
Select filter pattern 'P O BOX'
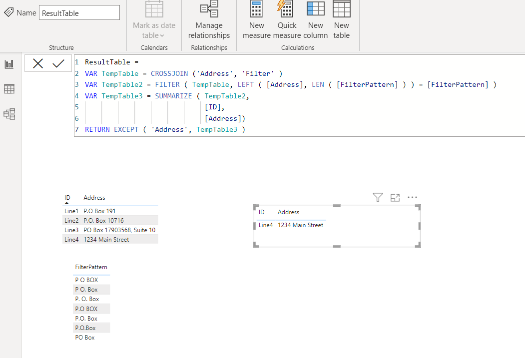coord(86,280)
